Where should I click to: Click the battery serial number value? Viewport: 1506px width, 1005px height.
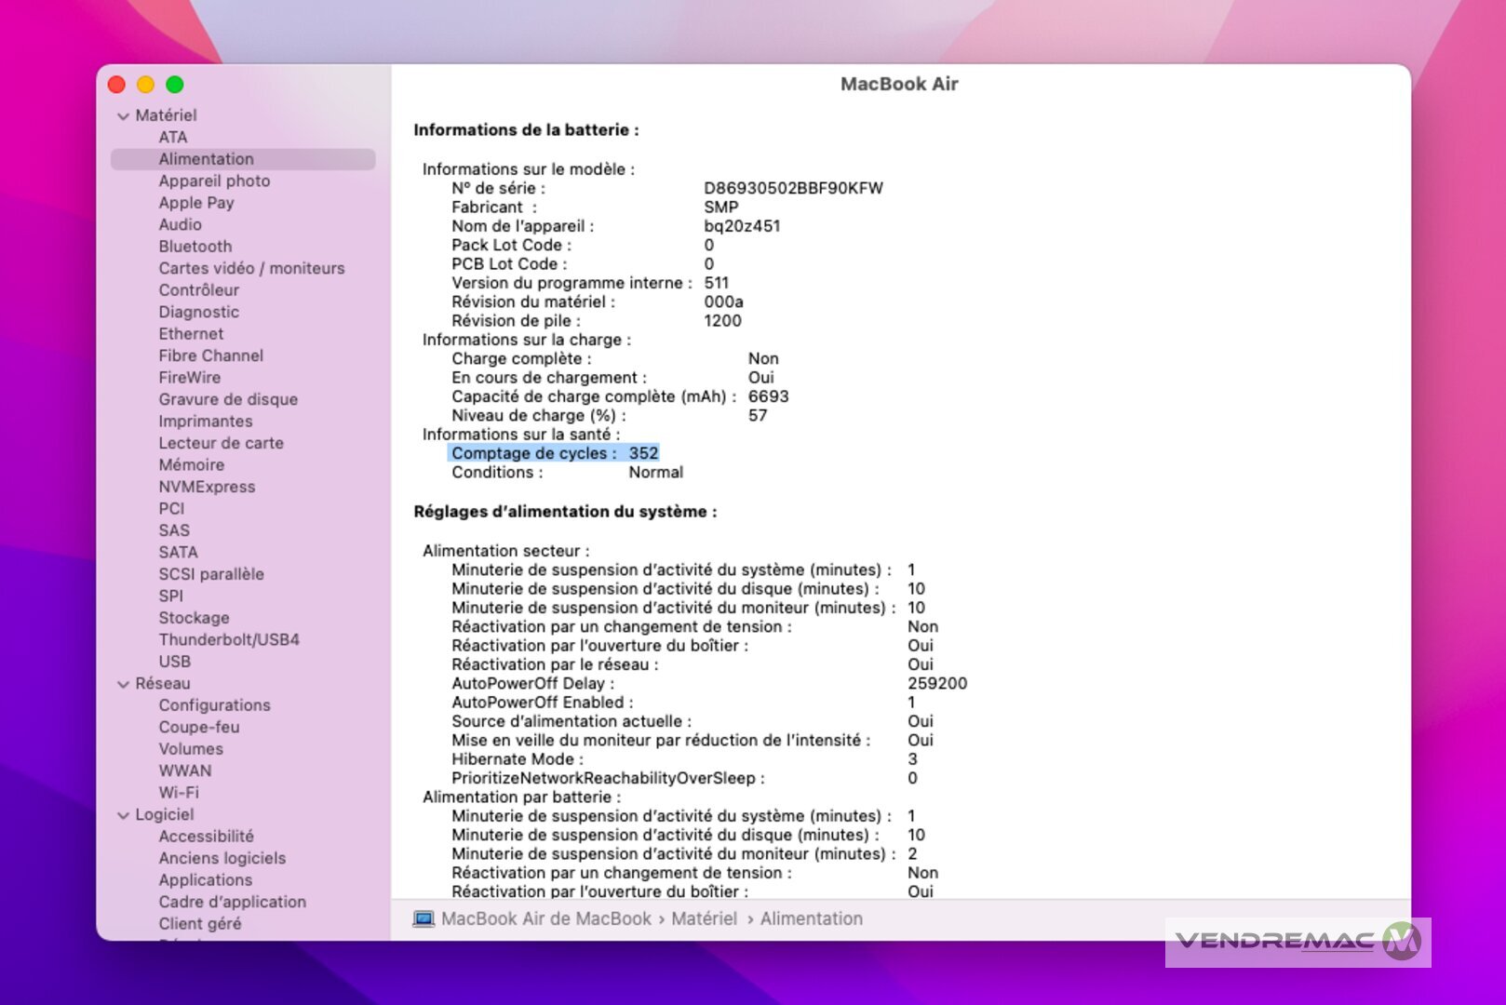click(x=793, y=188)
